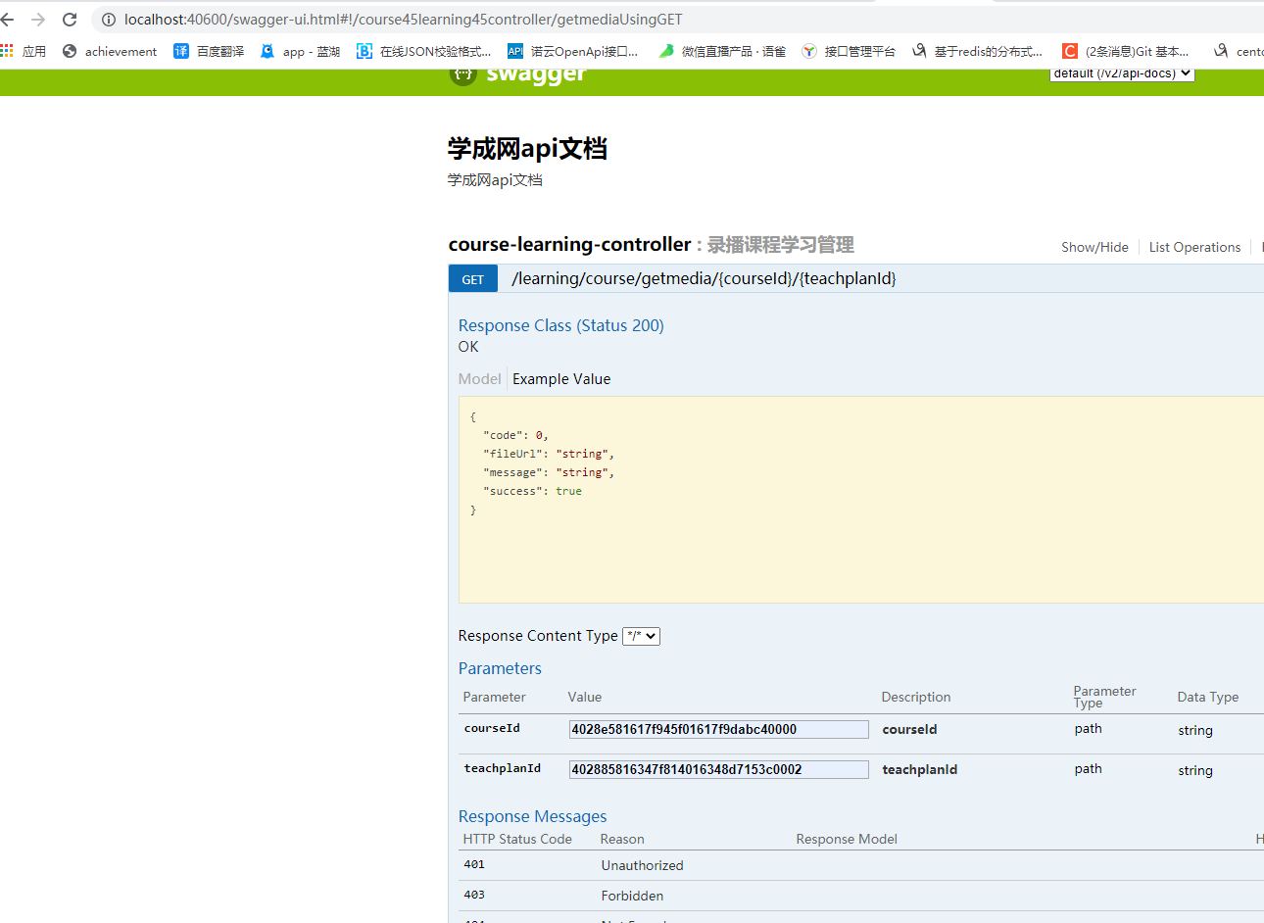Click the List Operations link
1264x923 pixels.
1194,247
